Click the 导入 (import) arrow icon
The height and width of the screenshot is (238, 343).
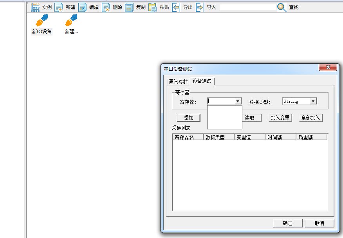click(x=200, y=7)
